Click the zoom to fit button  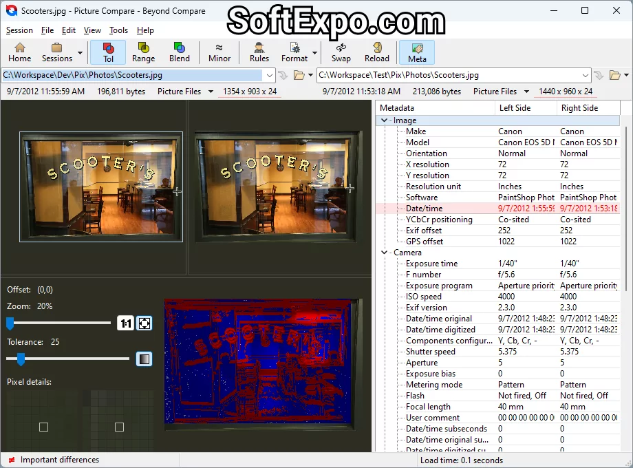[x=144, y=323]
